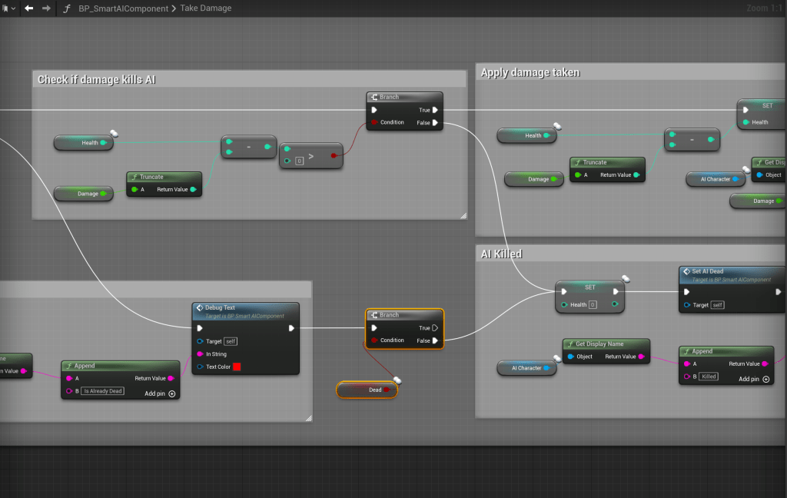Open the bookmarks dropdown in the top bar
The image size is (787, 498).
pyautogui.click(x=8, y=8)
